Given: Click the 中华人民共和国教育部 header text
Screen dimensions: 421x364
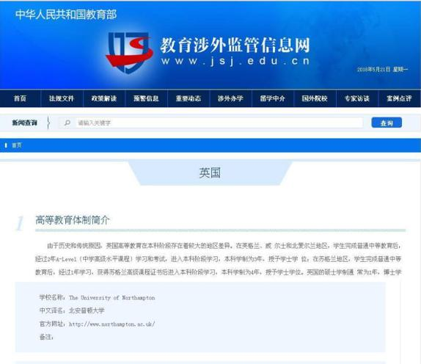Looking at the screenshot, I should coord(66,15).
